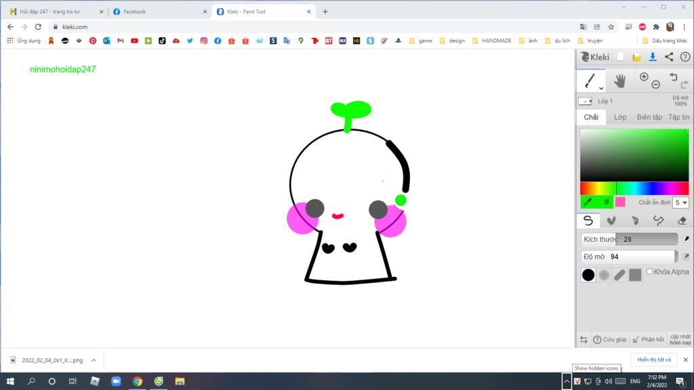Open the design bookmarks folder

point(452,41)
